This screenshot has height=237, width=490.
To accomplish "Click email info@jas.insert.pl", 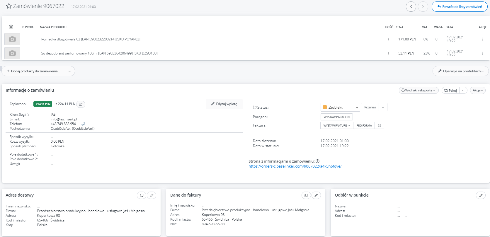I will pyautogui.click(x=64, y=119).
